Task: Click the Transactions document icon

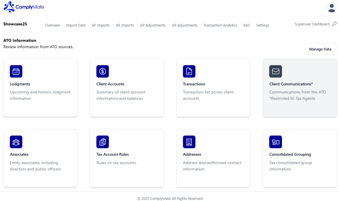Action: coord(189,71)
